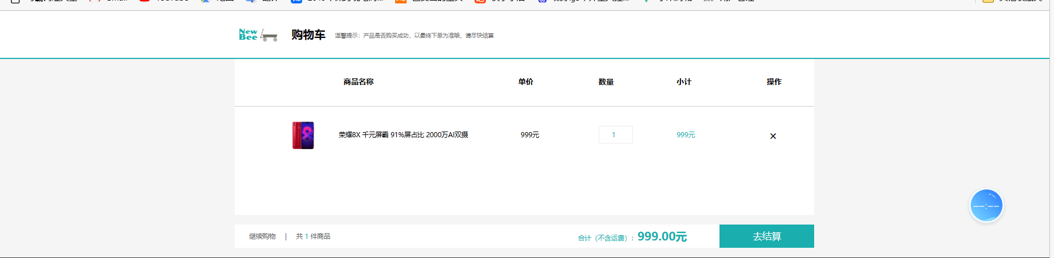1054x258 pixels.
Task: Click the New Bee logo
Action: [259, 35]
